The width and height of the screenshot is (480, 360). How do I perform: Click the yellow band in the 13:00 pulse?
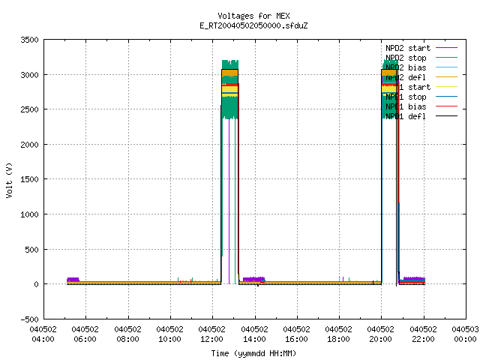230,89
